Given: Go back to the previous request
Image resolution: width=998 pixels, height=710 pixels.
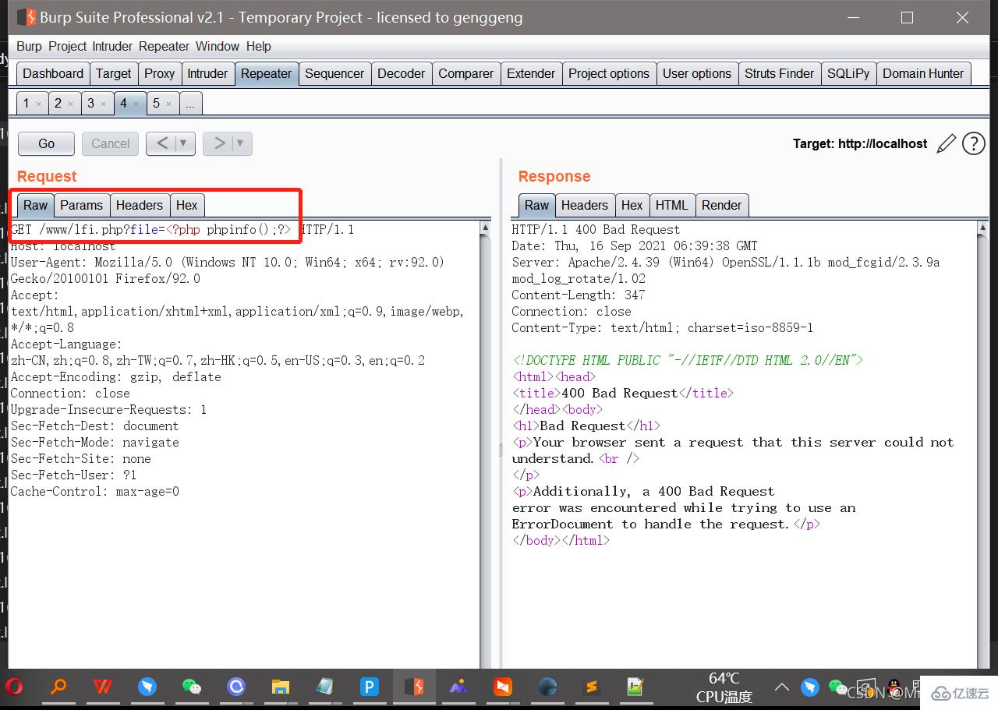Looking at the screenshot, I should (x=161, y=143).
